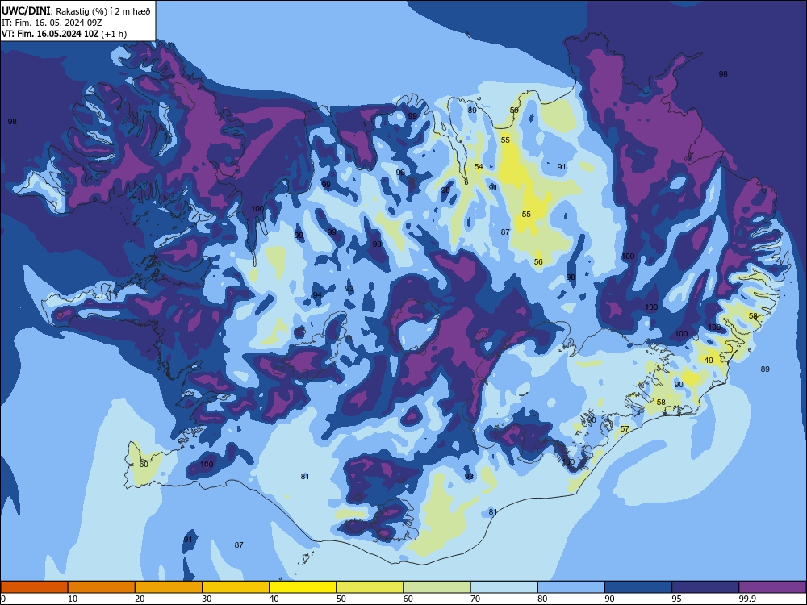Click the 56 humidity value on the map
This screenshot has width=807, height=605.
[538, 262]
